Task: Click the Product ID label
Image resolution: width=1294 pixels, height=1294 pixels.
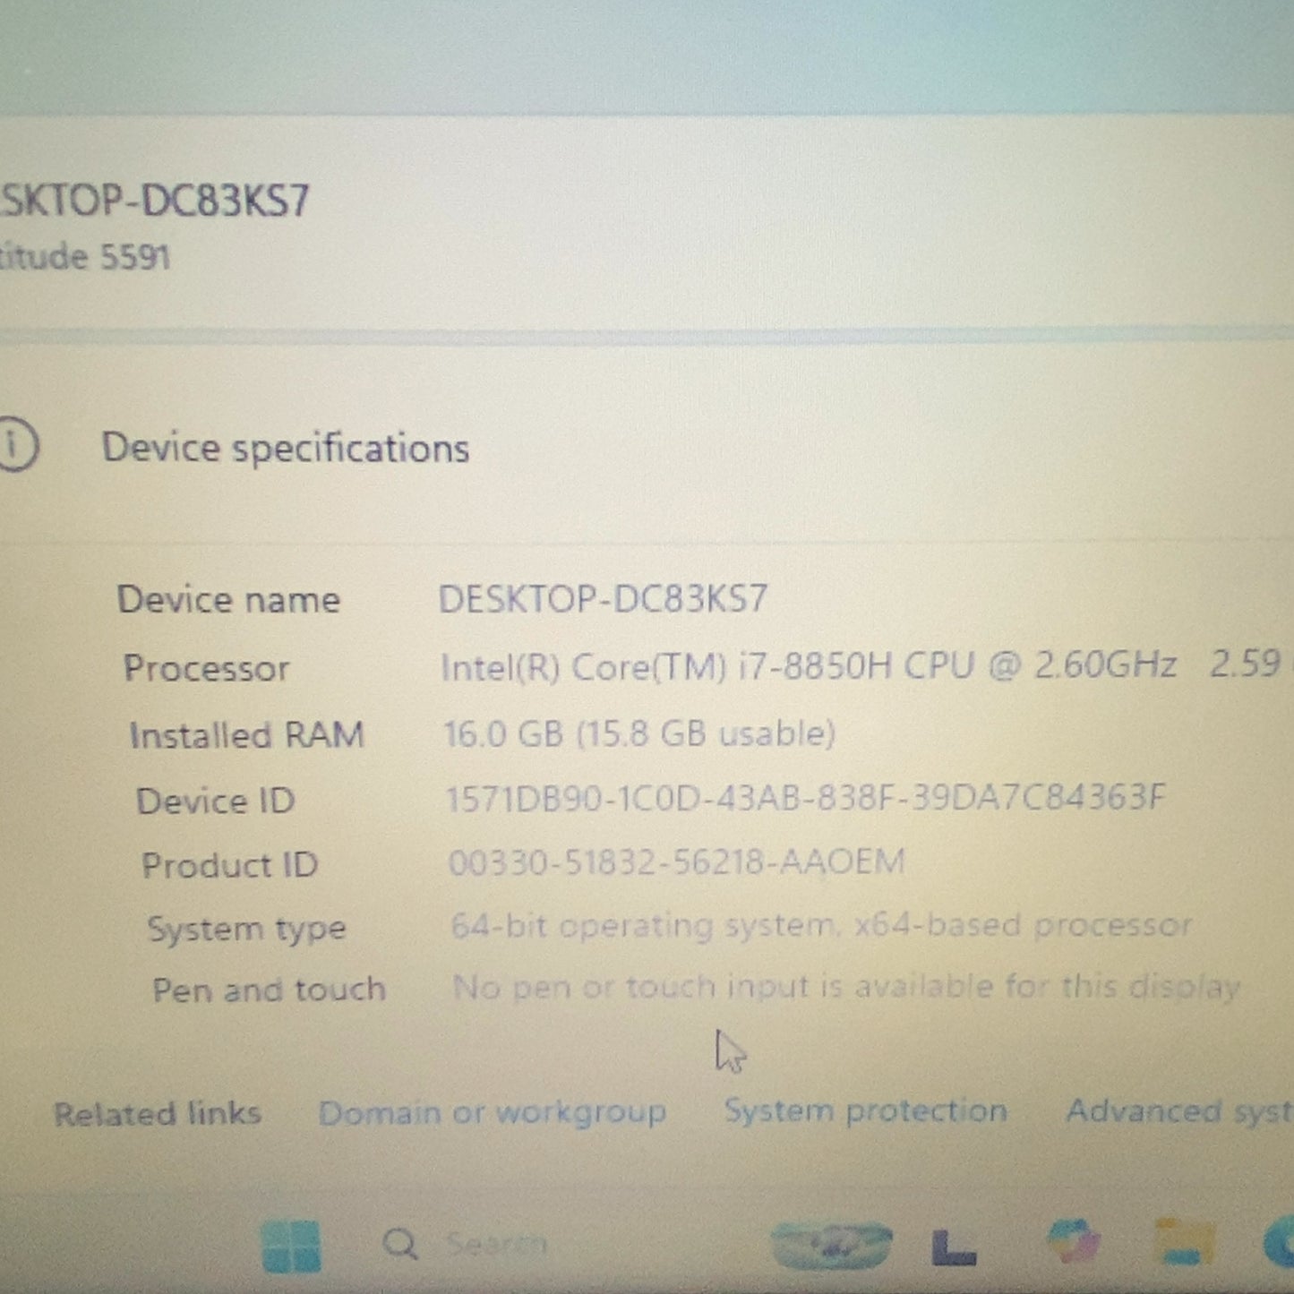Action: [230, 865]
